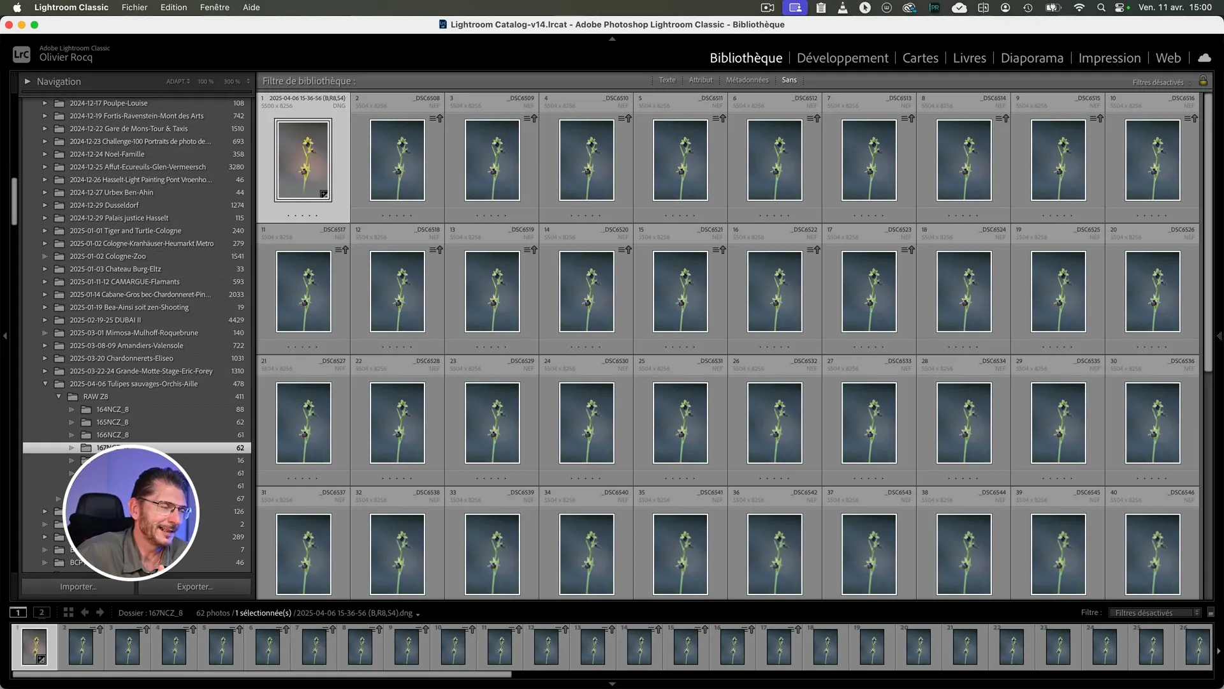Click the clipboard manager menu bar icon
This screenshot has width=1224, height=689.
pyautogui.click(x=821, y=8)
